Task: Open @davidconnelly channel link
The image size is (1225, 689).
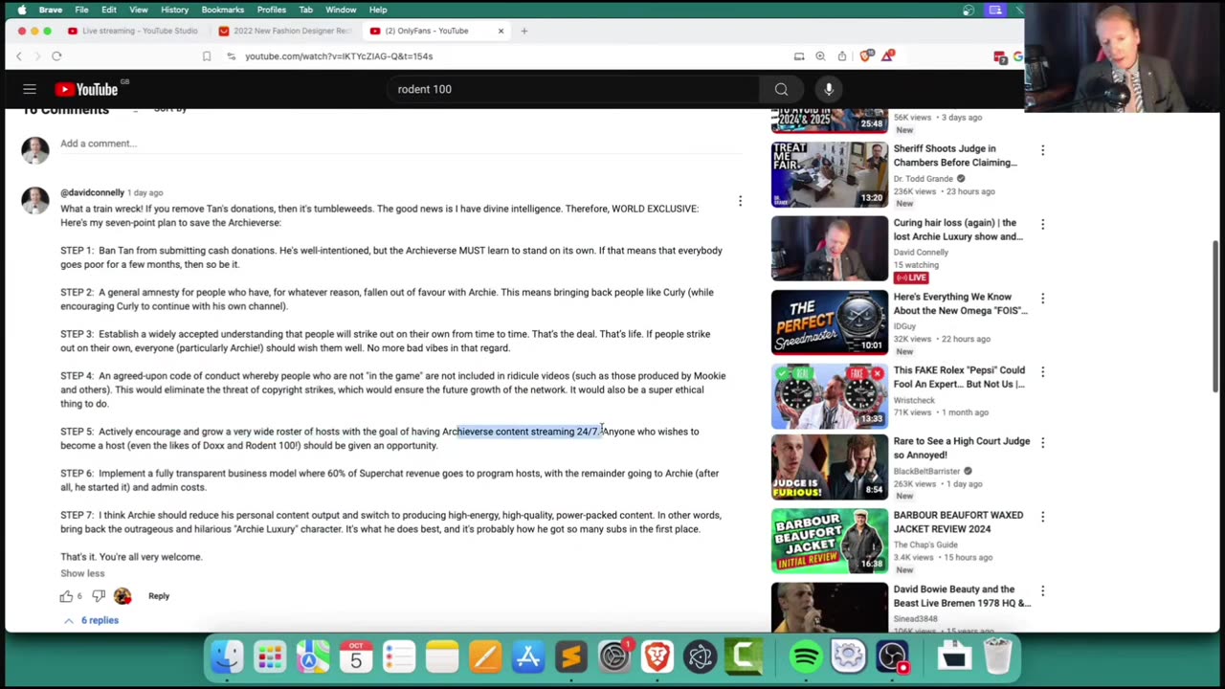Action: coord(93,192)
